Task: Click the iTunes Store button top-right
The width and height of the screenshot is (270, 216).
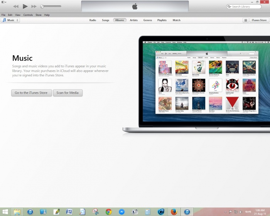Action: tap(259, 20)
